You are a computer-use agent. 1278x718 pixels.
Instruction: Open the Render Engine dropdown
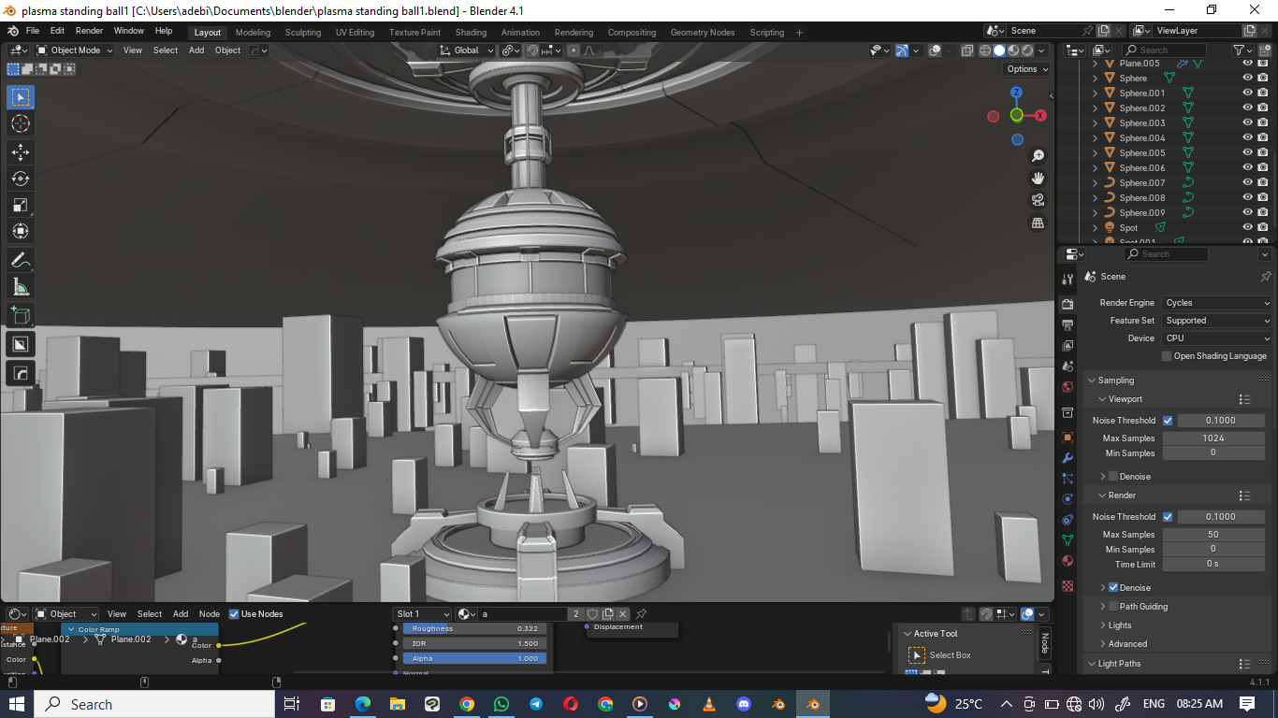1216,302
